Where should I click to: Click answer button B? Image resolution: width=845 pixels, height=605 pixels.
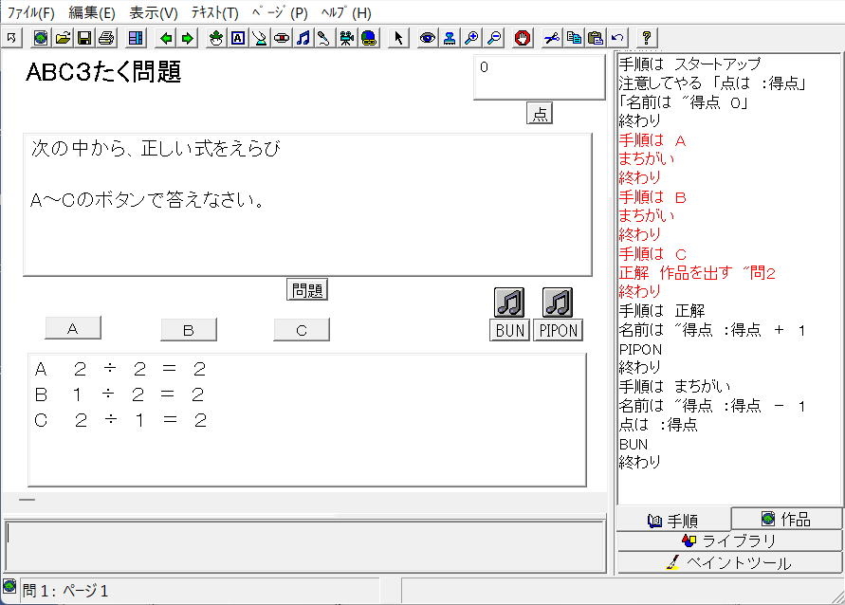(x=189, y=330)
